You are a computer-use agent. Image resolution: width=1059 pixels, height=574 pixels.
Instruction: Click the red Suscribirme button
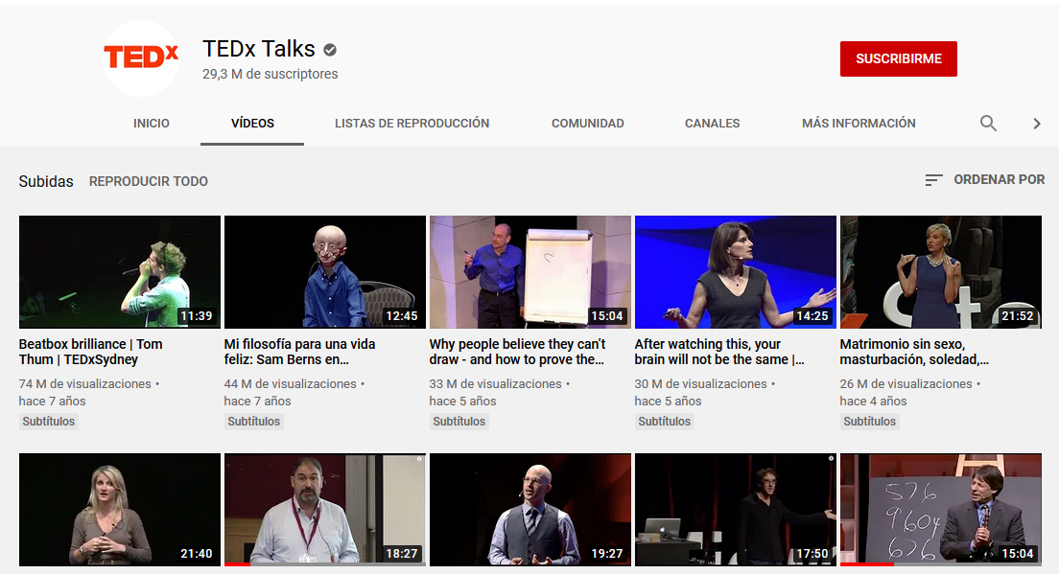tap(898, 58)
